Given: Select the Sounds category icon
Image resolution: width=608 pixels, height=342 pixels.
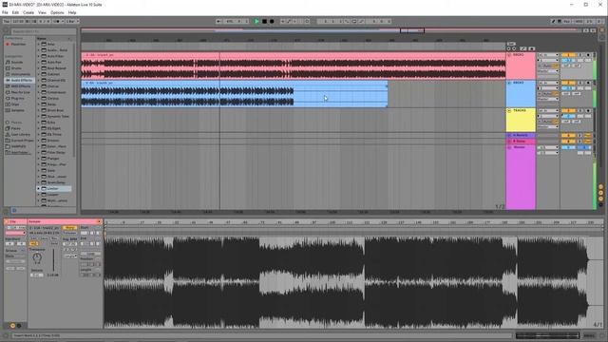Looking at the screenshot, I should (x=8, y=62).
